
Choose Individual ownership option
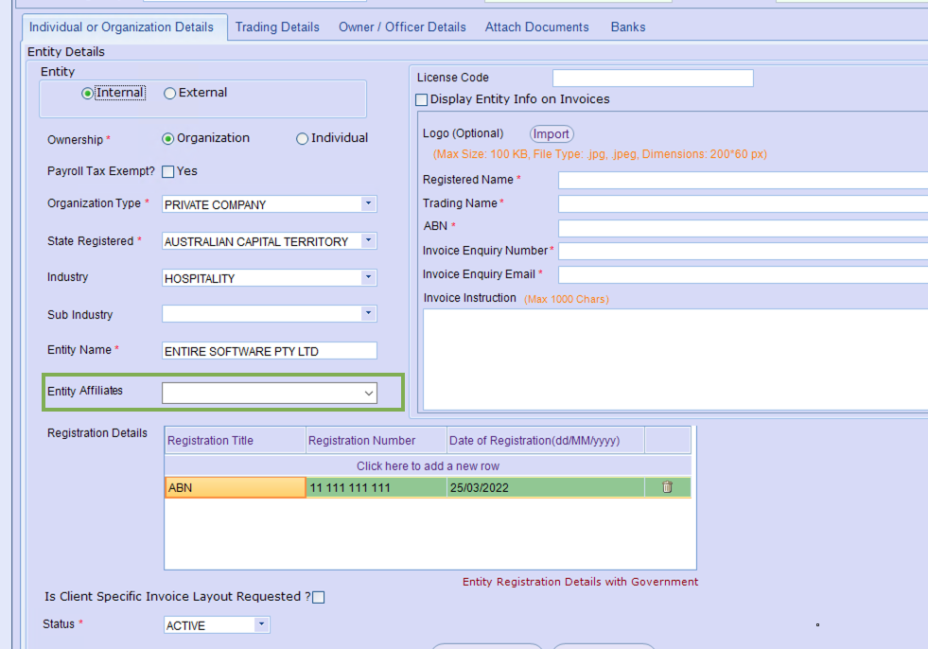(303, 139)
